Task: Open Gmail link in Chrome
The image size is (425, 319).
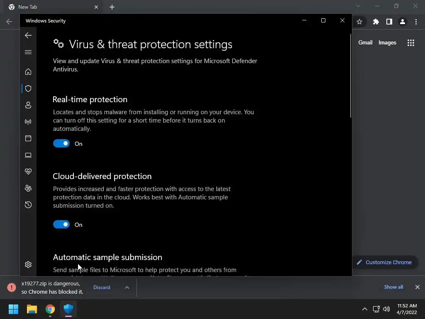Action: [365, 43]
